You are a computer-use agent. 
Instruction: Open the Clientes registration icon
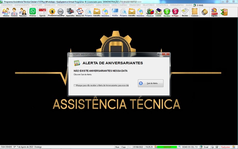6,12
